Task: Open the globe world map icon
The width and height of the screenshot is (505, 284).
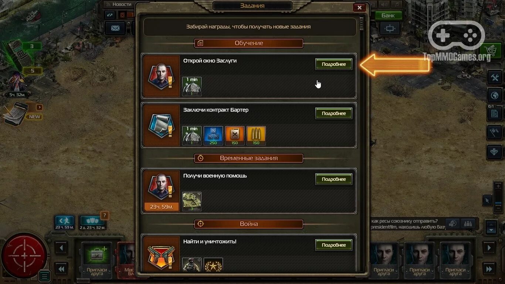Action: [495, 95]
